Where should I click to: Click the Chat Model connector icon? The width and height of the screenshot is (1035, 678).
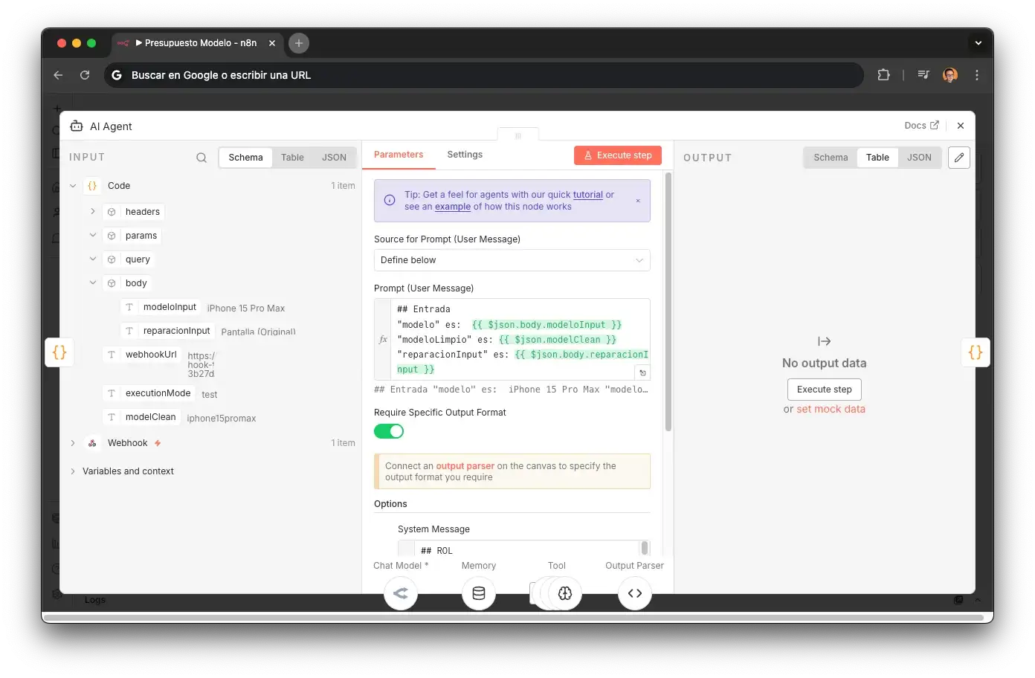pyautogui.click(x=401, y=593)
